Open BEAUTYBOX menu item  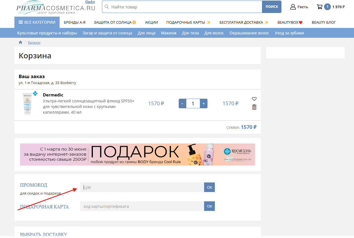(290, 22)
